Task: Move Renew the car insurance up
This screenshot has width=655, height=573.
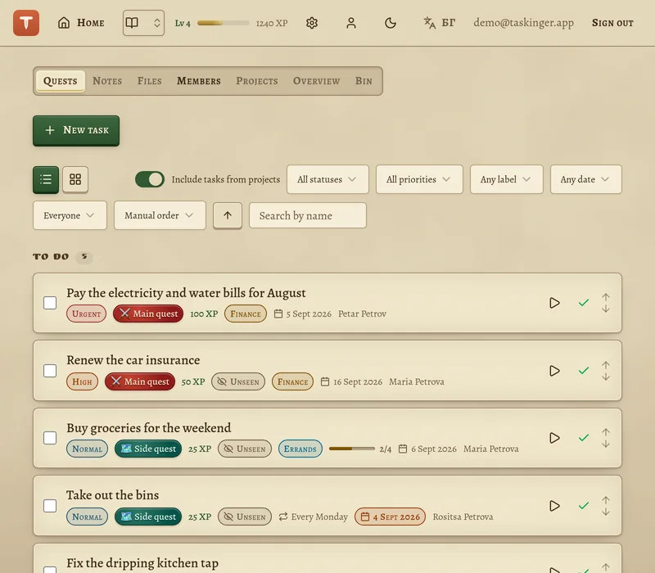Action: point(606,365)
